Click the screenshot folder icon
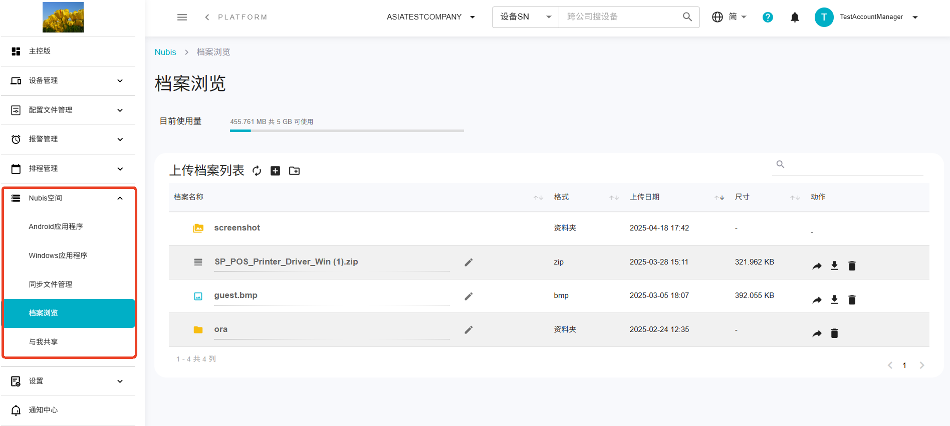The height and width of the screenshot is (426, 950). tap(198, 228)
